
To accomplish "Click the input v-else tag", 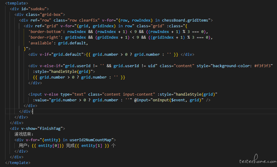I will click(x=43, y=94).
